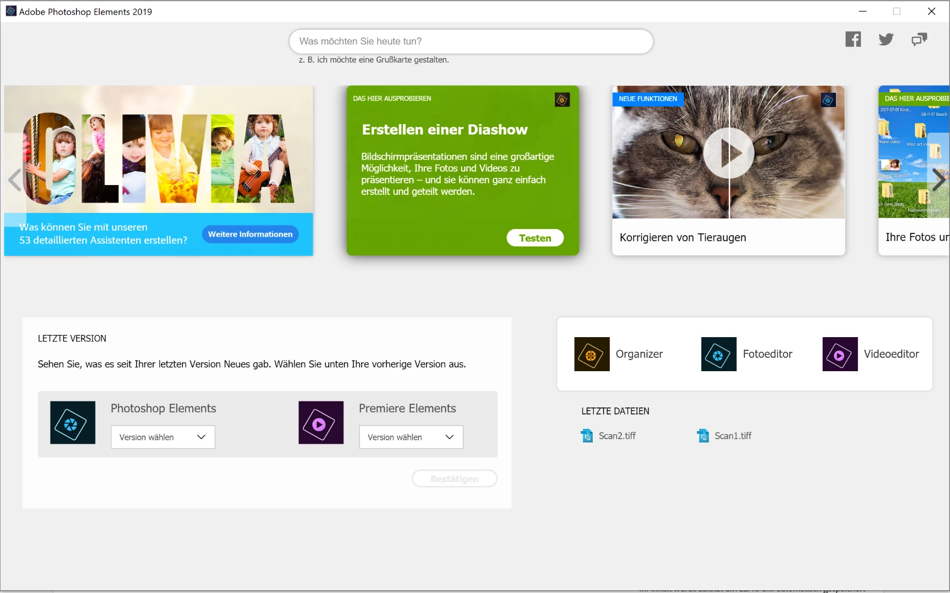Open the Organizer label

(x=639, y=354)
